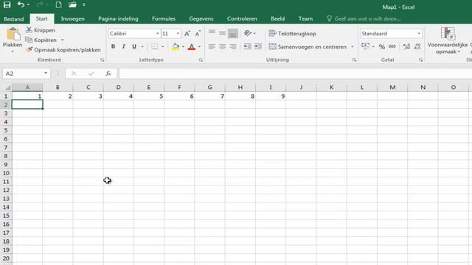The width and height of the screenshot is (472, 265).
Task: Open Voorwaardelijke opmaak menu
Action: coord(448,40)
